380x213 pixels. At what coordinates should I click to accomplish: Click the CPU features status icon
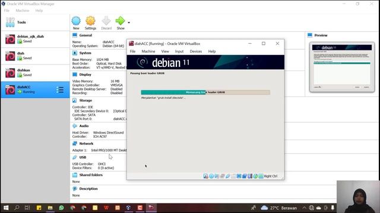250,176
